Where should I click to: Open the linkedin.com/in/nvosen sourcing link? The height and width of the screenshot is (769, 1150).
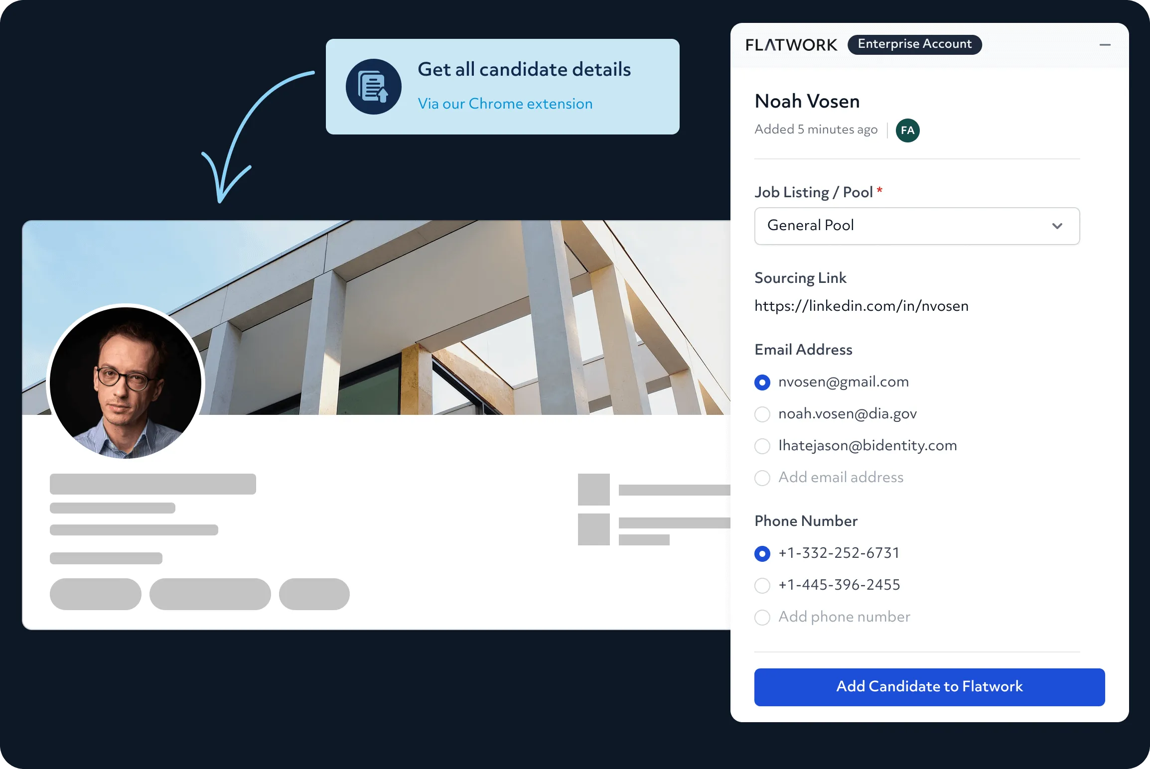[x=861, y=306]
